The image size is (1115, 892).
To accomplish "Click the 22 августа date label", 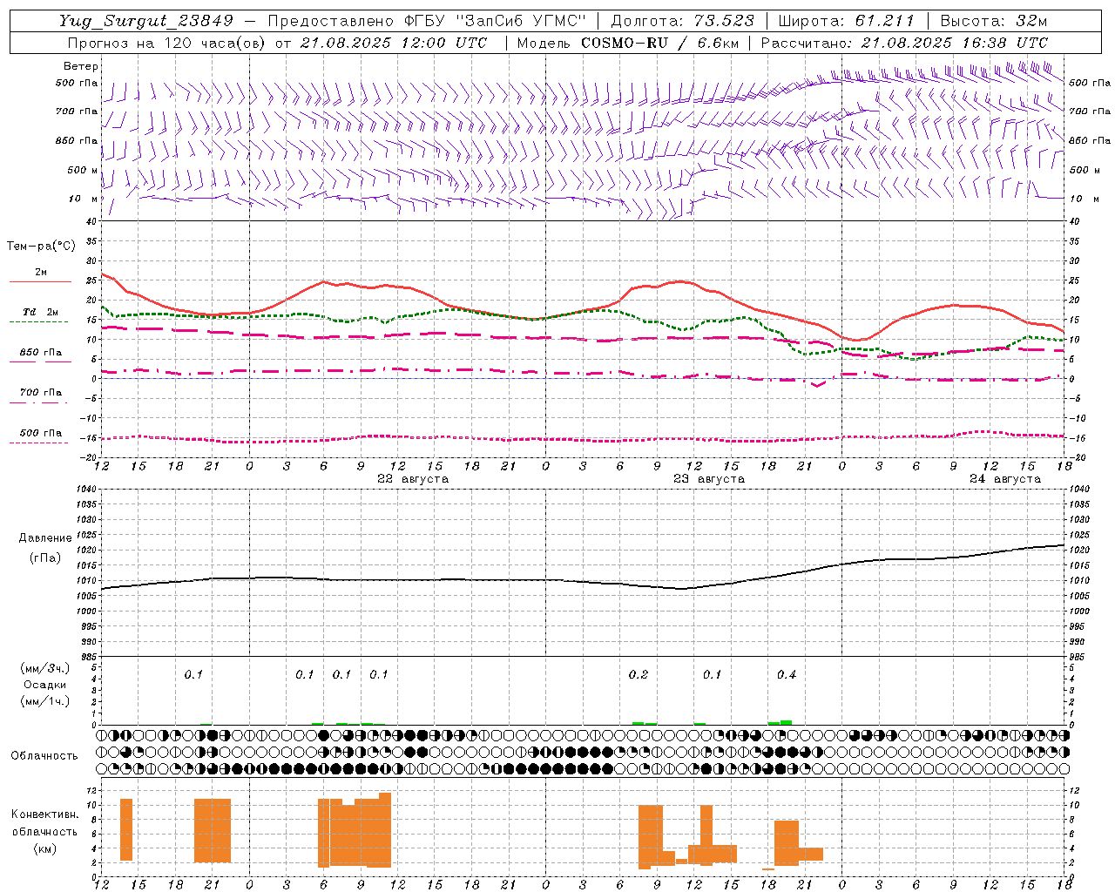I will point(413,479).
